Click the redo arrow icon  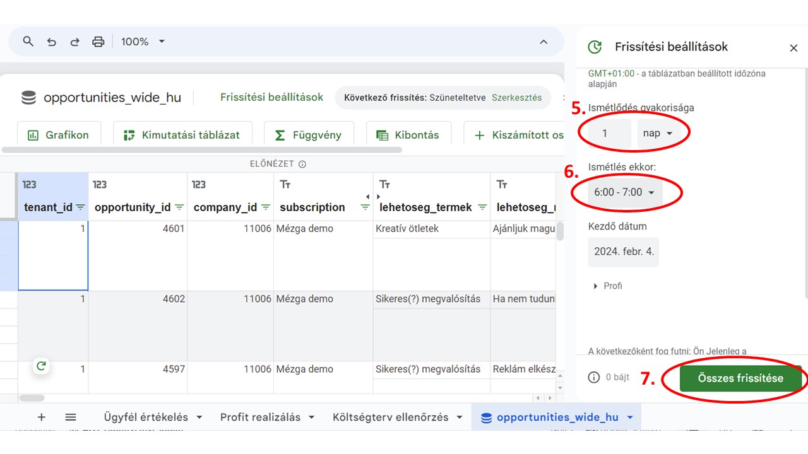pyautogui.click(x=74, y=42)
